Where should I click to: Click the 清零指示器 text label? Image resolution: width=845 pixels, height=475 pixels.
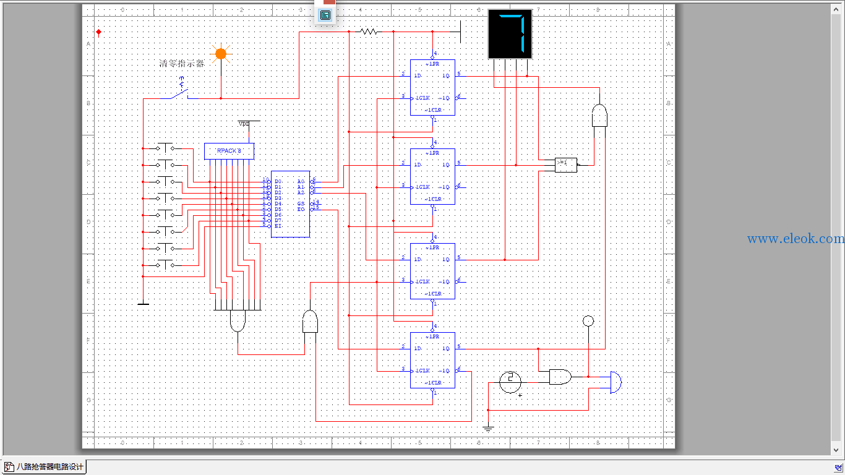pos(182,63)
